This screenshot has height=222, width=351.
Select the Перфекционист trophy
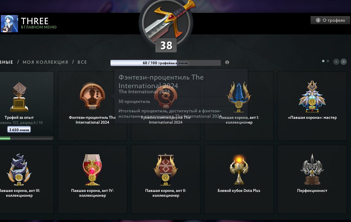pos(312,179)
